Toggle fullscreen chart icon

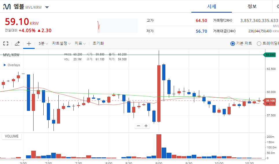point(6,43)
